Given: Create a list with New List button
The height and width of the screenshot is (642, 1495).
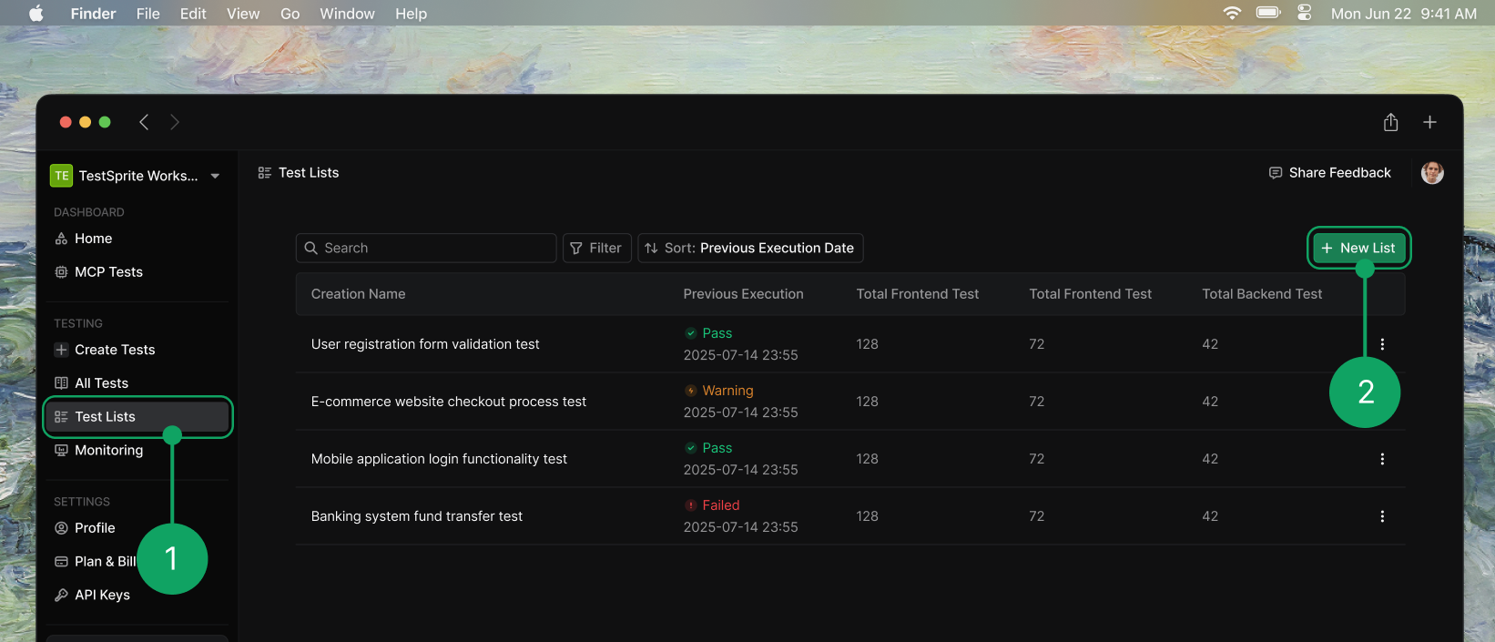Looking at the screenshot, I should 1358,248.
